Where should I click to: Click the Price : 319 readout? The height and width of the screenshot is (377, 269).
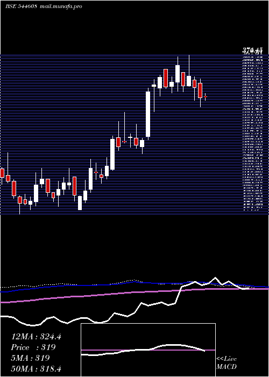[x=33, y=347]
